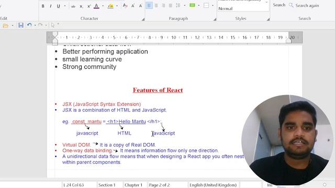Open the redo history dropdown arrow
335x188 pixels.
(46, 26)
